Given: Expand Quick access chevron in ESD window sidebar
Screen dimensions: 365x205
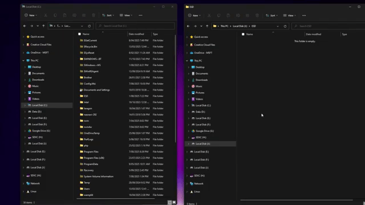Looking at the screenshot, I should coord(187,37).
